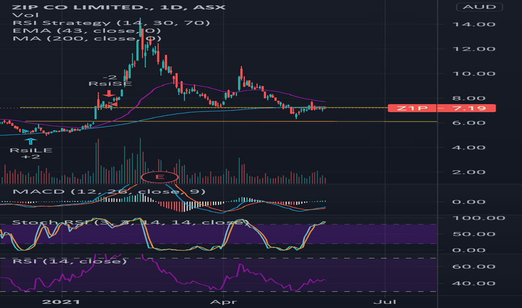Select the MA (200, close, 0) legend

[x=87, y=38]
